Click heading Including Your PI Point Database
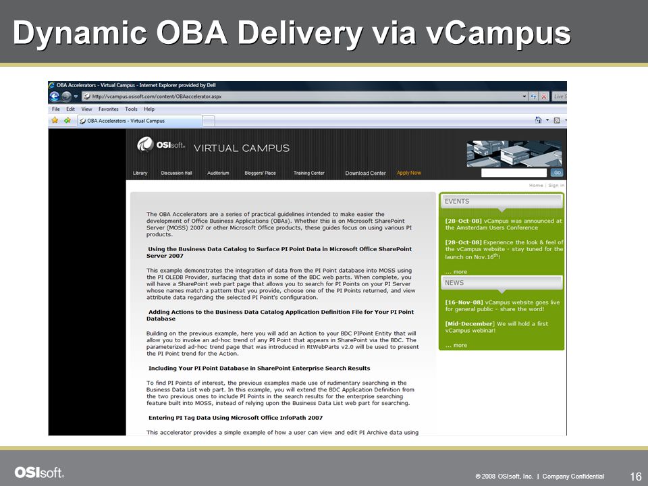Screen dimensions: 648x486 click(x=259, y=369)
